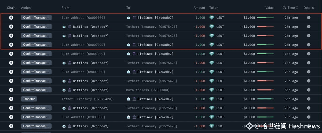Select the Action column header

coord(26,8)
